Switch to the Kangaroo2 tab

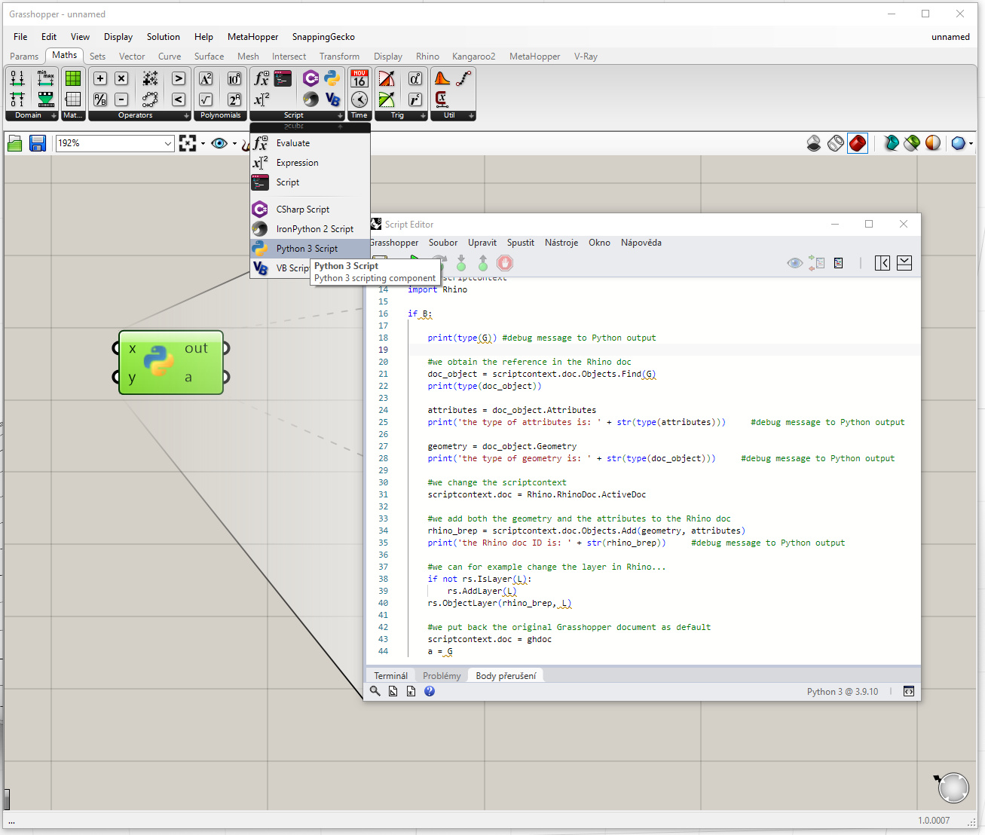tap(473, 57)
